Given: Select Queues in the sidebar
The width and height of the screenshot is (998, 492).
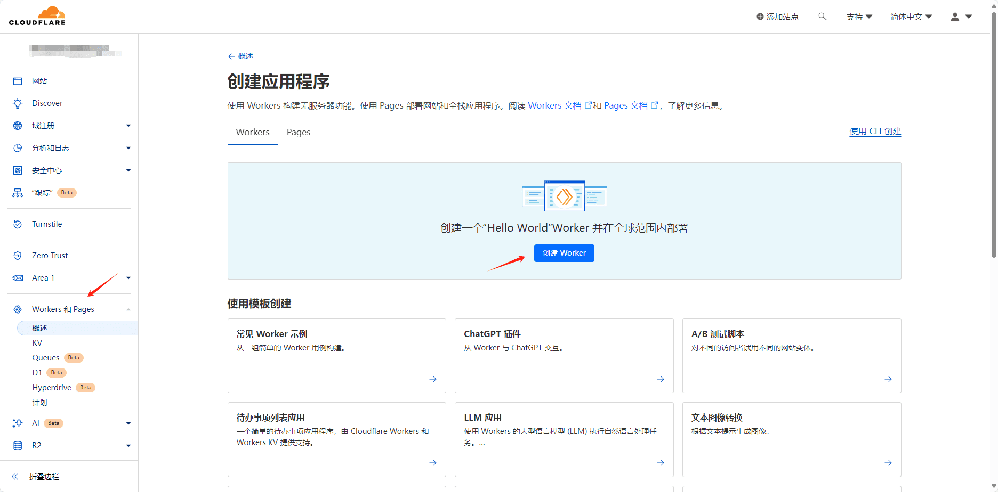Looking at the screenshot, I should (46, 358).
